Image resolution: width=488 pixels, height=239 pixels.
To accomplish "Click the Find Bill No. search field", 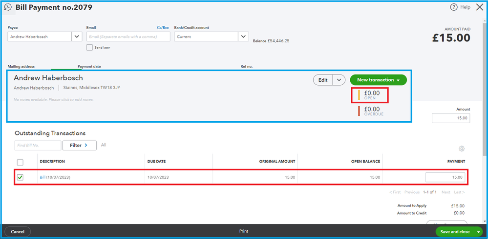I will [38, 146].
